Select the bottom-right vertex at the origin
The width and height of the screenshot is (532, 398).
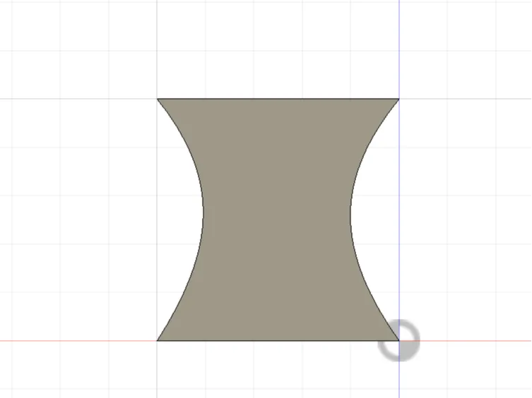tap(399, 341)
